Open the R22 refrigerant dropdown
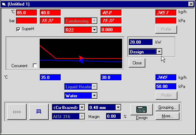This screenshot has width=196, height=135. [x=94, y=30]
